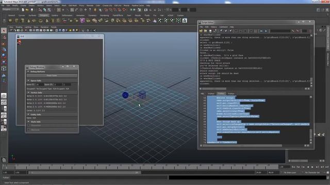Switch to the Curves shelf tab
330x185 pixels.
[22, 15]
